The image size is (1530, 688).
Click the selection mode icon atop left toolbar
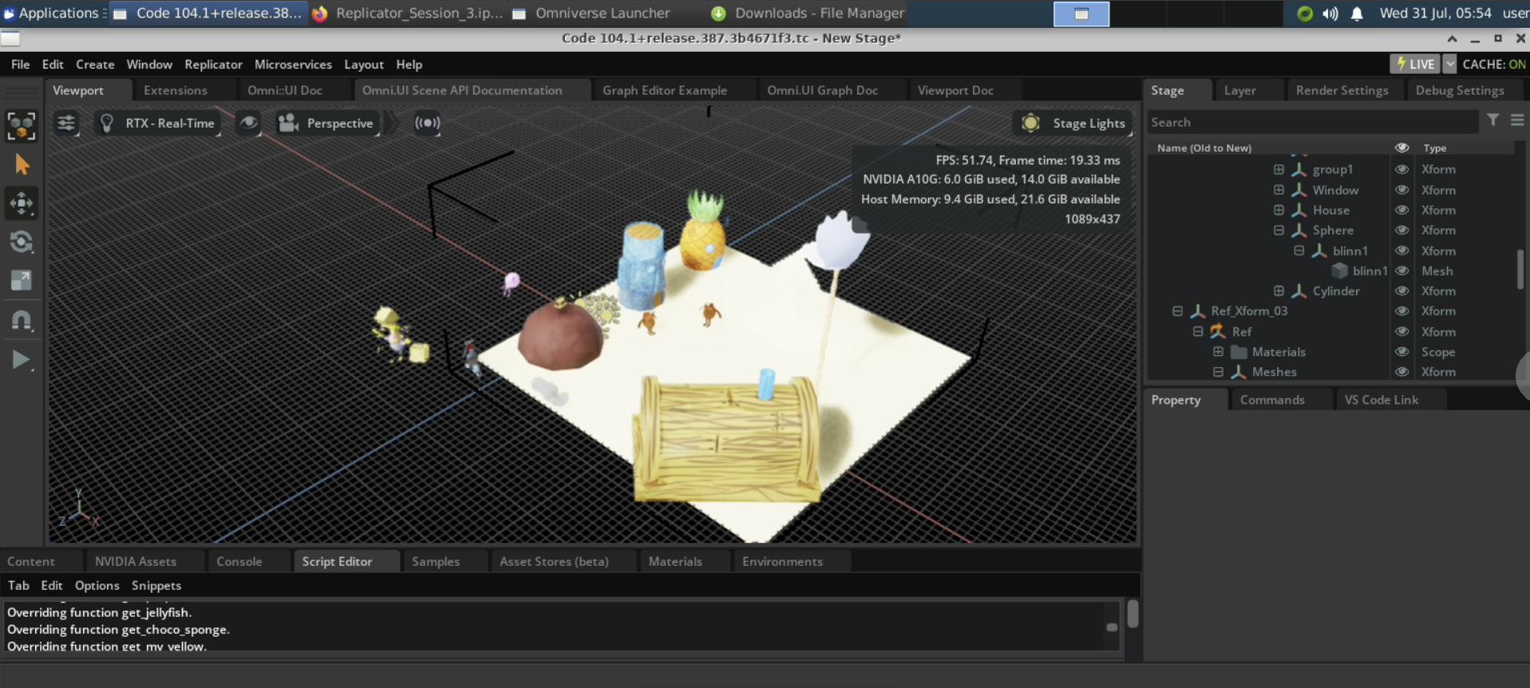click(x=22, y=125)
